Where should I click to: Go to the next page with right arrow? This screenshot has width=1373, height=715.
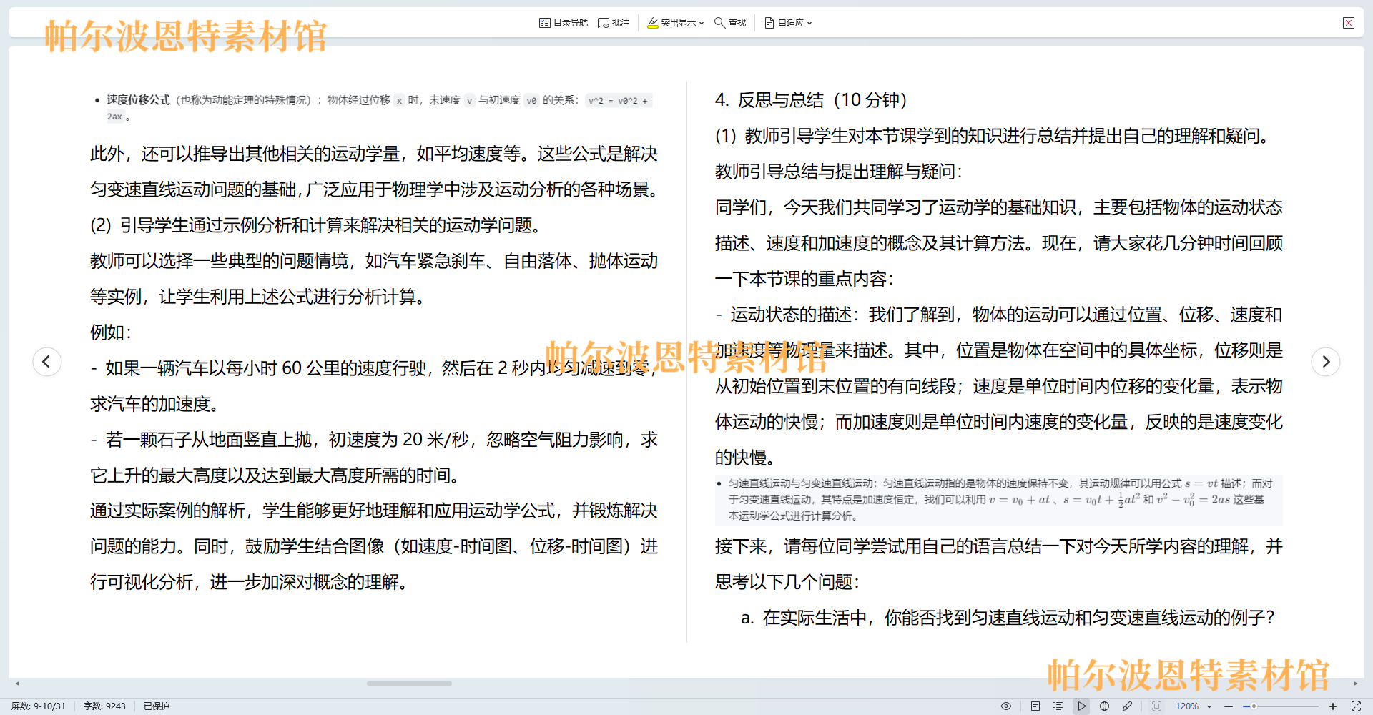(1326, 361)
